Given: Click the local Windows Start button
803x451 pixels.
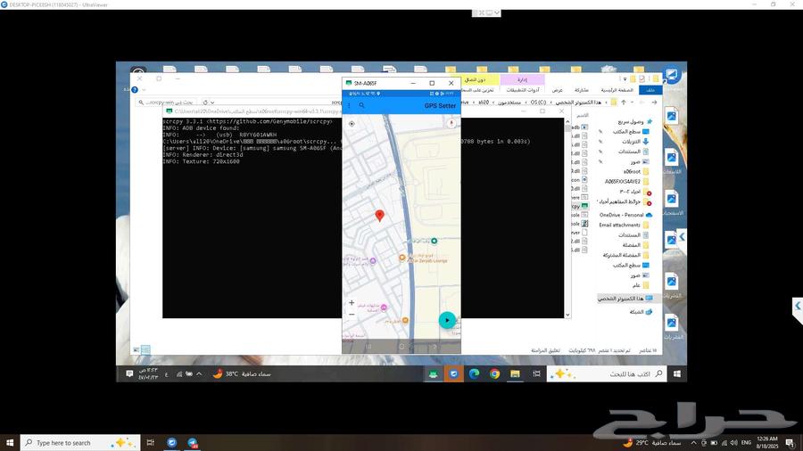Looking at the screenshot, I should point(11,442).
